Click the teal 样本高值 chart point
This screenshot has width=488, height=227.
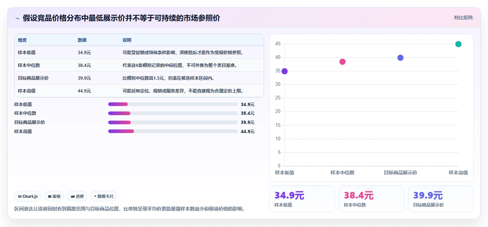pos(458,44)
